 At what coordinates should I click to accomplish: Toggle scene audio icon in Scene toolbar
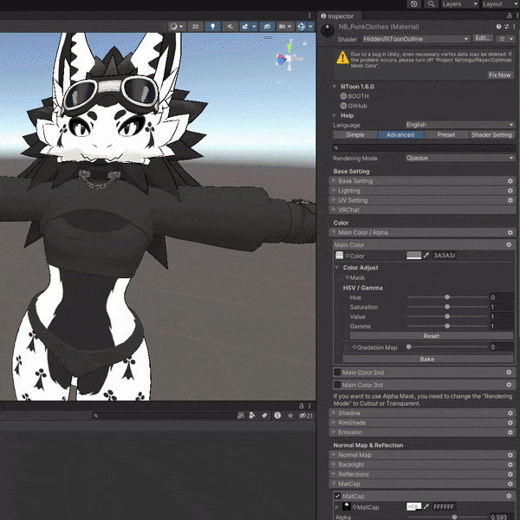tap(230, 27)
